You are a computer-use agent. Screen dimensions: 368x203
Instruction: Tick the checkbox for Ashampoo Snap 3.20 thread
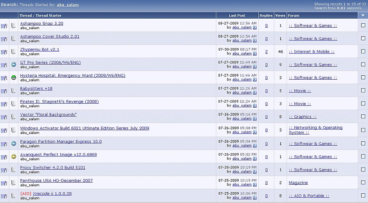363,25
